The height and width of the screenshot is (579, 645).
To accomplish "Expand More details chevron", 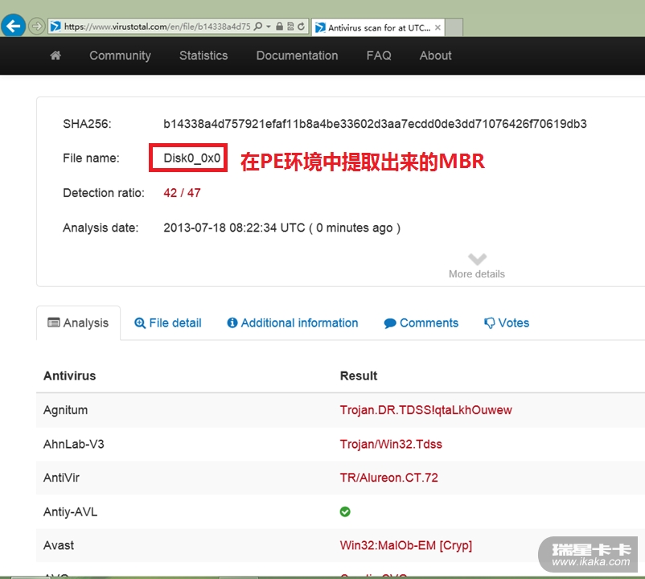I will [477, 260].
